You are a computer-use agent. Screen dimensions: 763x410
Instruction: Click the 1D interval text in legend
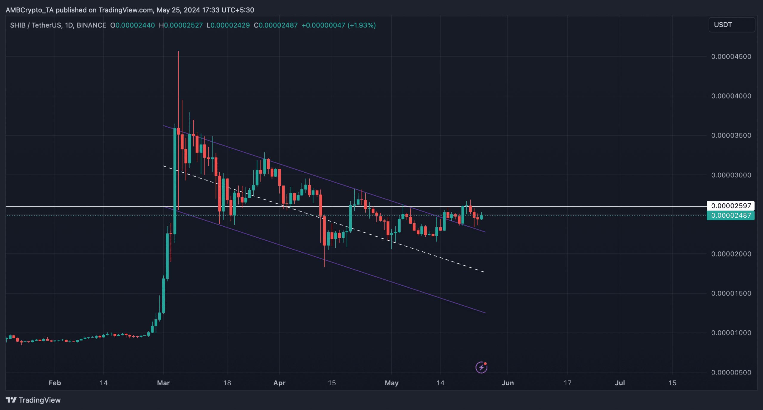click(x=69, y=25)
